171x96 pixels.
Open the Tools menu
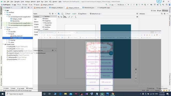46,2
